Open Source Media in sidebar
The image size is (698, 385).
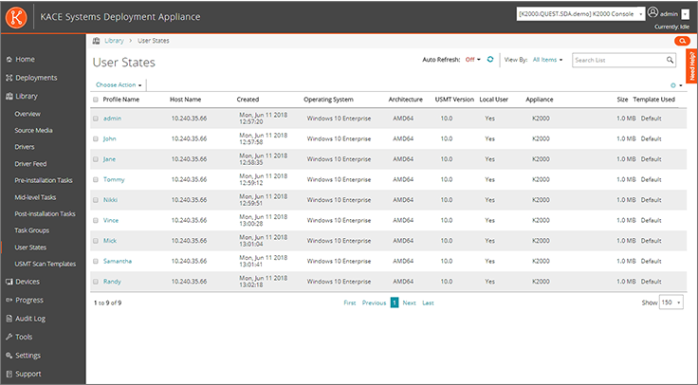pos(33,131)
